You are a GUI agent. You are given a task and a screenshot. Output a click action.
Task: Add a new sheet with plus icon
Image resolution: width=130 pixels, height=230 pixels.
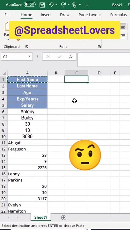pos(64,218)
